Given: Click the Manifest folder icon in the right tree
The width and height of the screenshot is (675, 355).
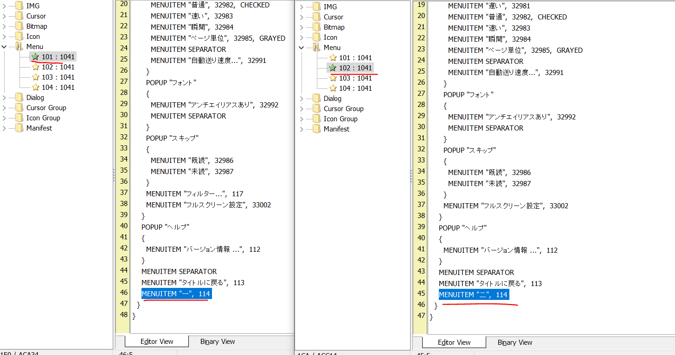Looking at the screenshot, I should 316,129.
